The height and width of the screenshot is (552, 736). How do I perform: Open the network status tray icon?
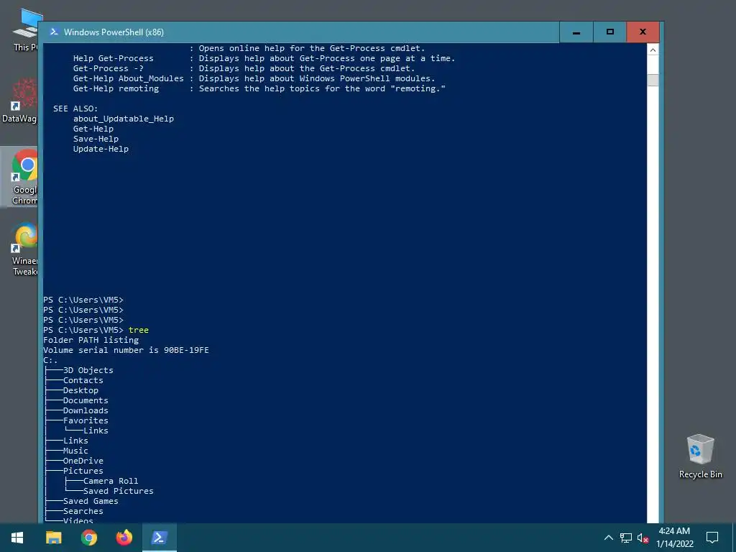(x=626, y=538)
